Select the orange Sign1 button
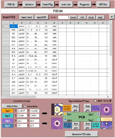This screenshot has width=115, height=138. coord(8,111)
